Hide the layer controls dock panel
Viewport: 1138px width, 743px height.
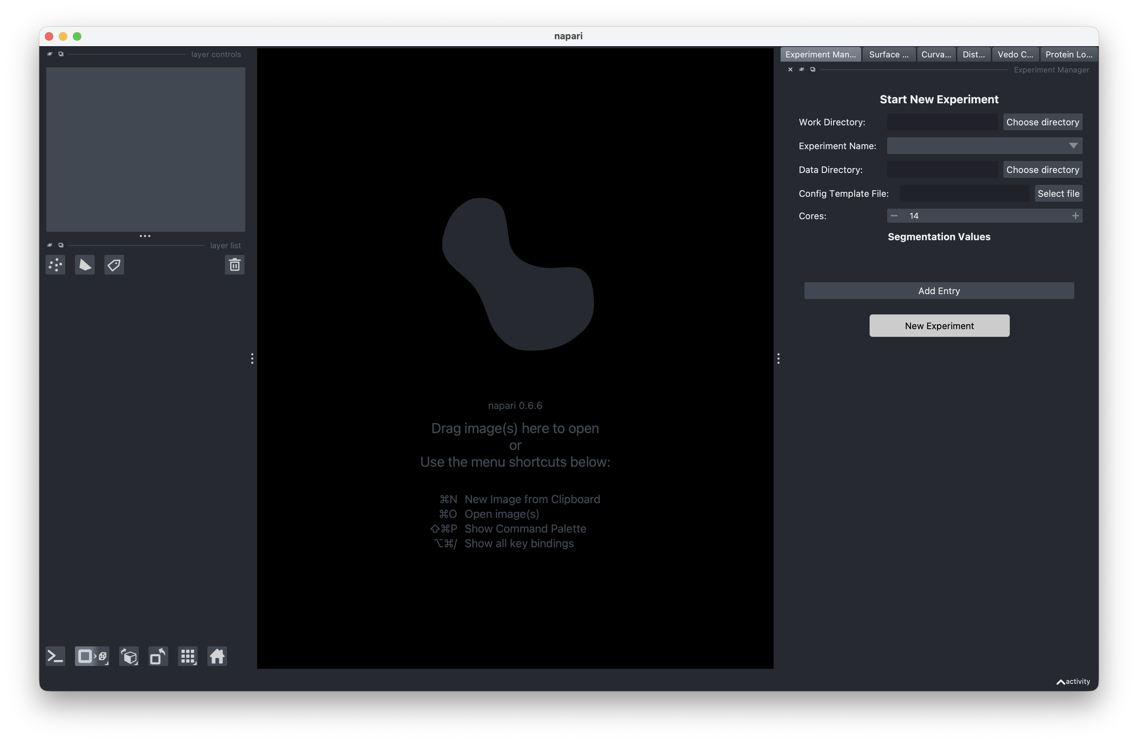[x=50, y=54]
